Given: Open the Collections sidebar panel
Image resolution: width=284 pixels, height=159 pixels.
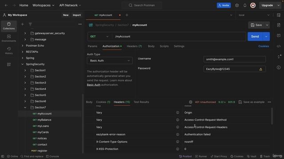Looking at the screenshot, I should point(9,26).
